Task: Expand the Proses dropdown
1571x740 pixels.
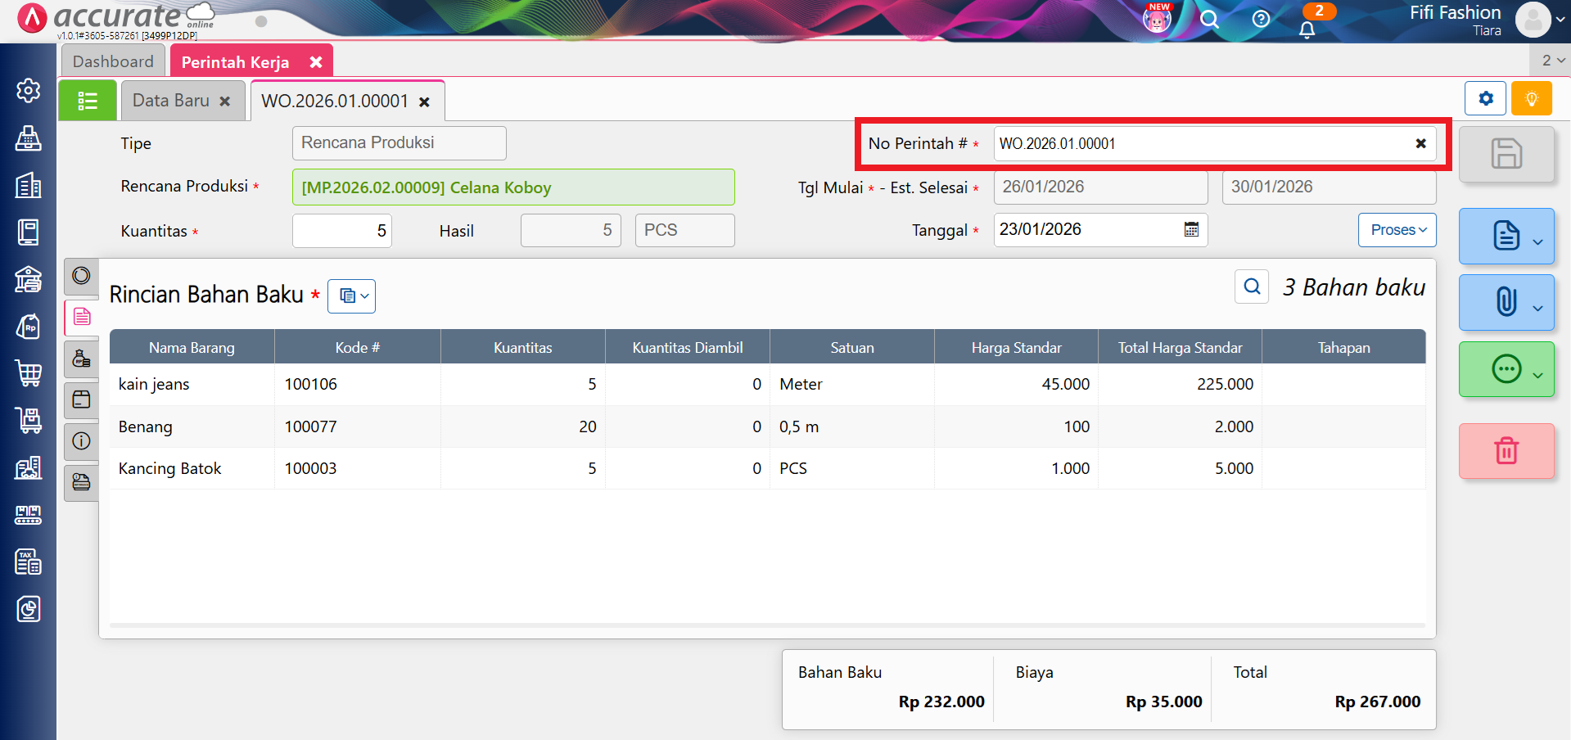Action: [1397, 230]
